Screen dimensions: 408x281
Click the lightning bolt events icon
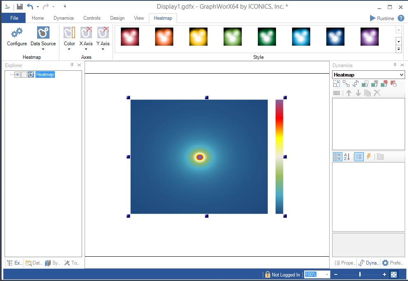point(369,157)
